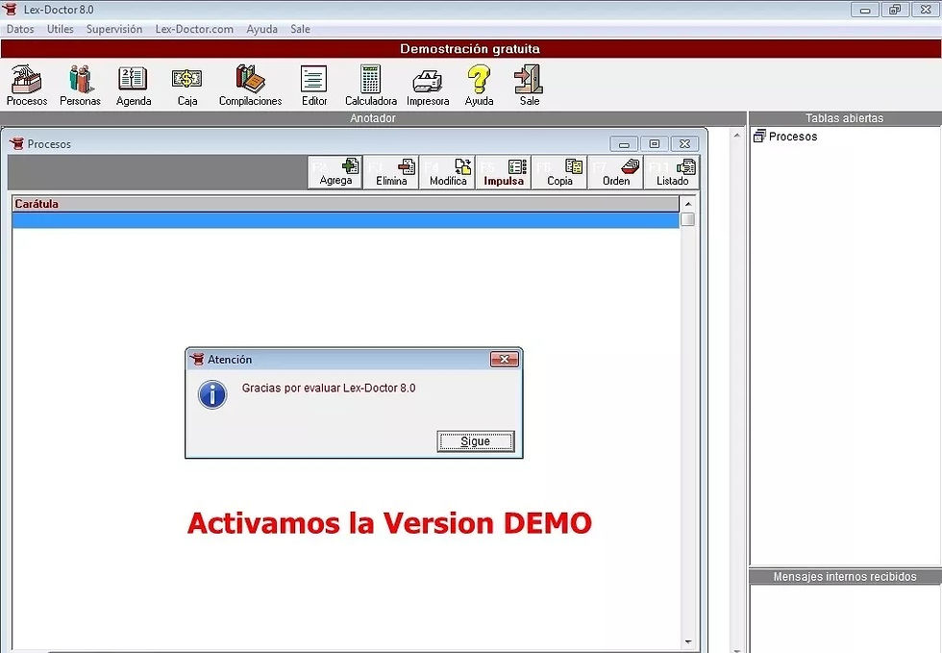Select Procesos in Tablas abiertas panel
Viewport: 942px width, 653px height.
click(786, 137)
